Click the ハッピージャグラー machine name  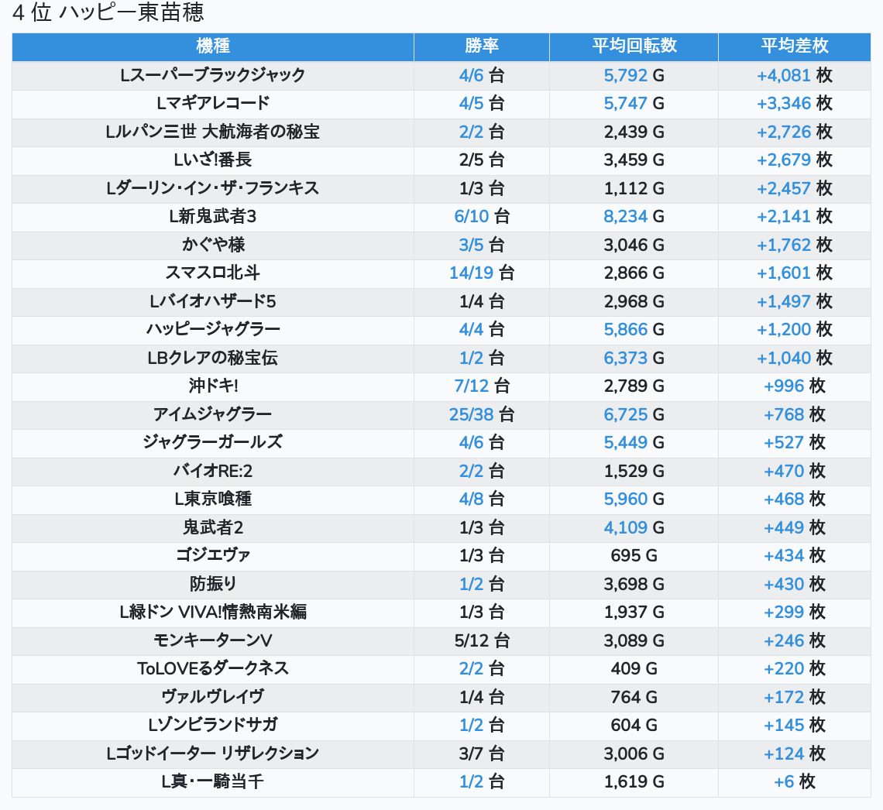213,329
